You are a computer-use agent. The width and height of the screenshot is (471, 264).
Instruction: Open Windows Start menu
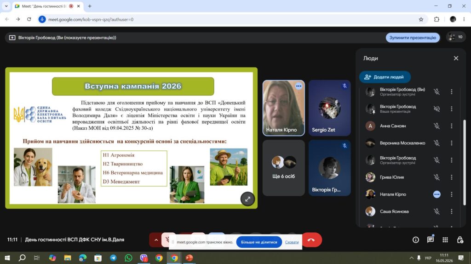pyautogui.click(x=7, y=258)
